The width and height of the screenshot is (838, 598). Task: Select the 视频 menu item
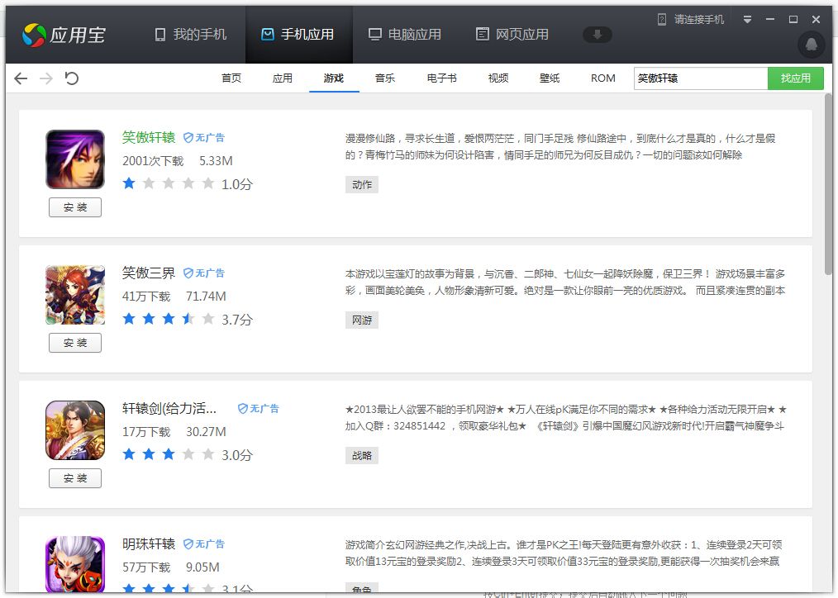coord(498,78)
